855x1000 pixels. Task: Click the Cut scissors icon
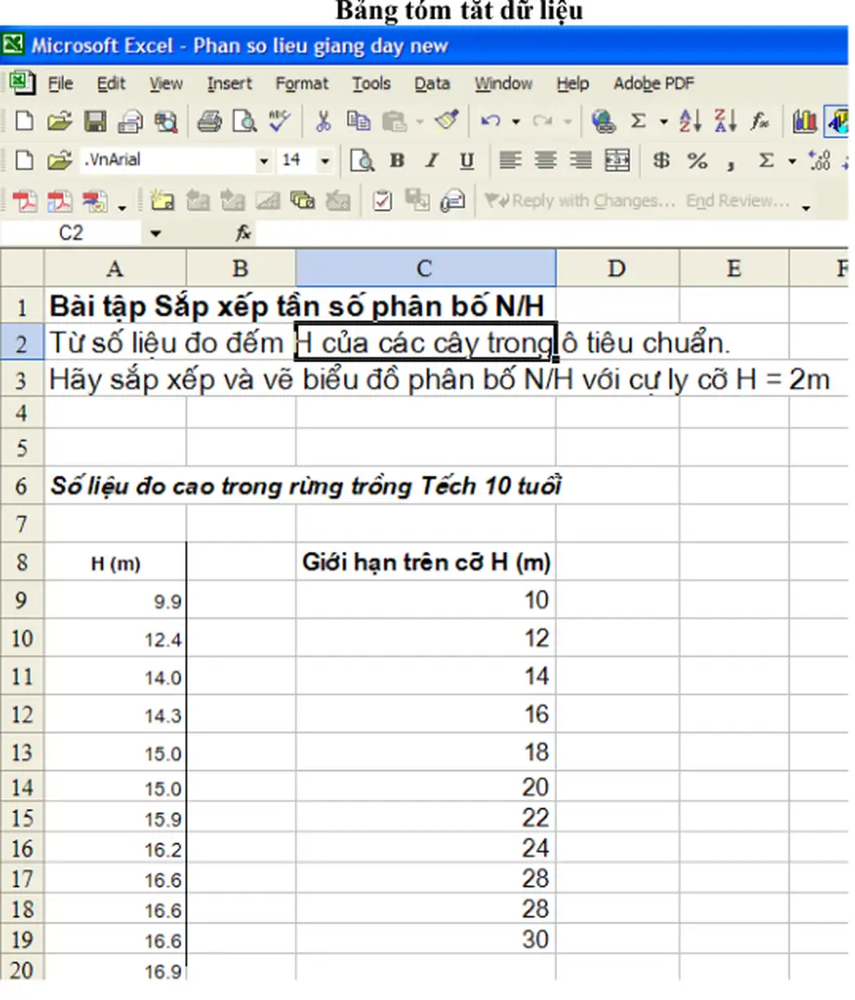coord(324,121)
